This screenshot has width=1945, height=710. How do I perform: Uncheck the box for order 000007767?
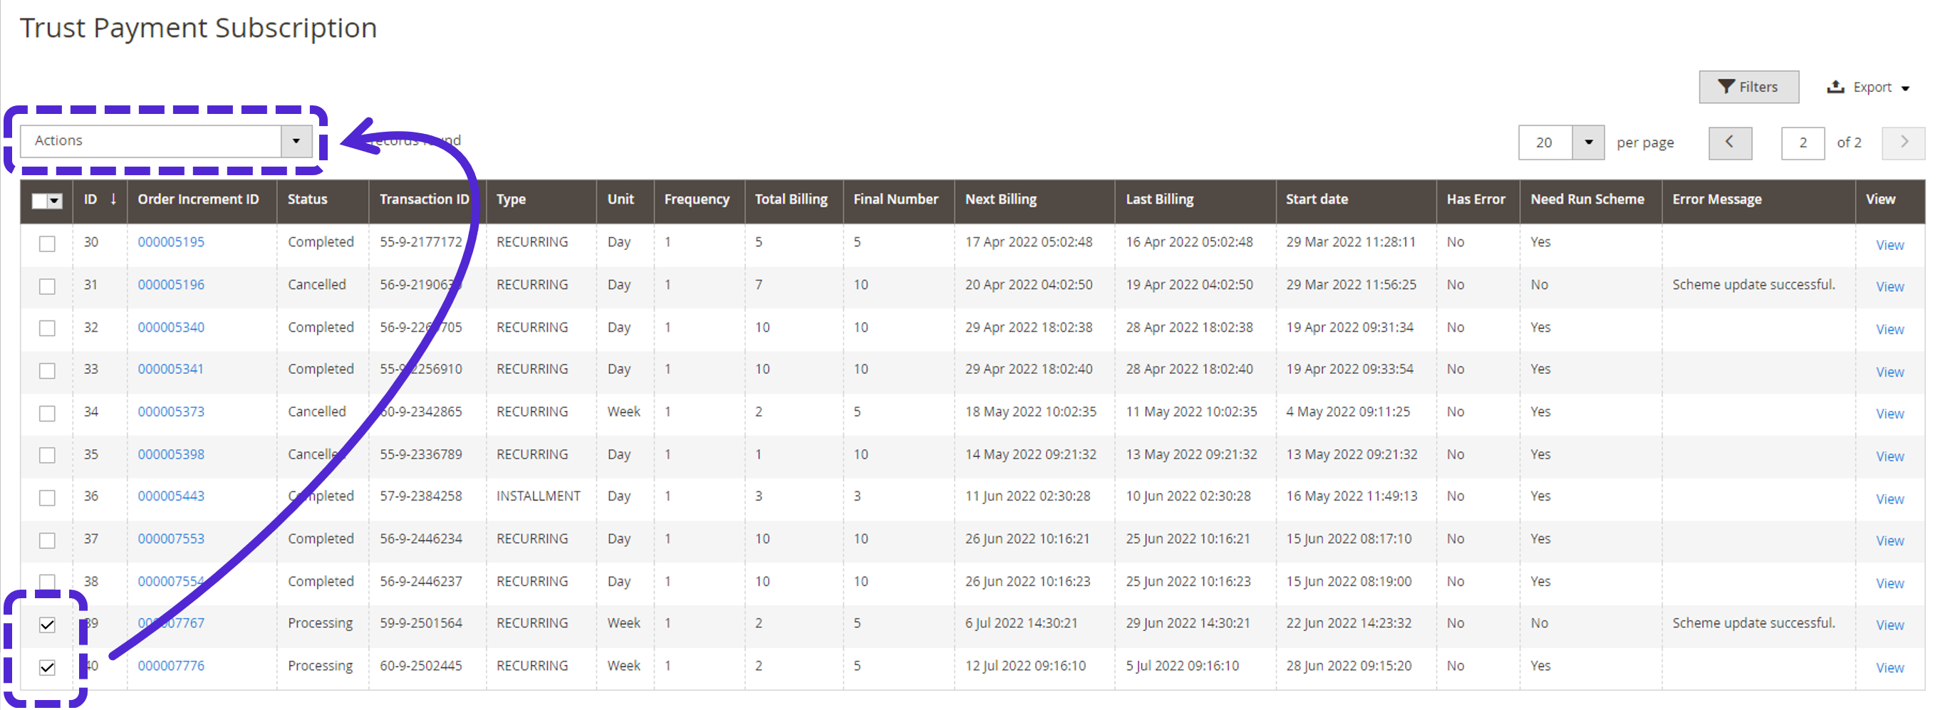[x=48, y=625]
